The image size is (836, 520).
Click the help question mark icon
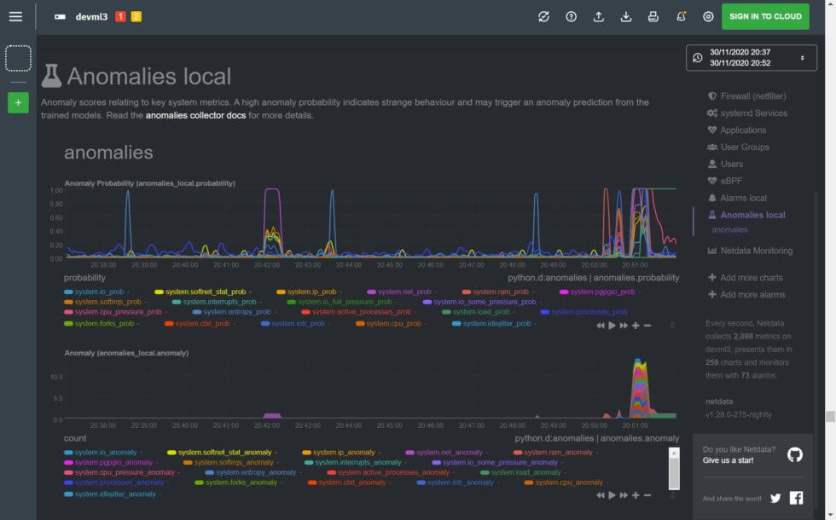(572, 16)
